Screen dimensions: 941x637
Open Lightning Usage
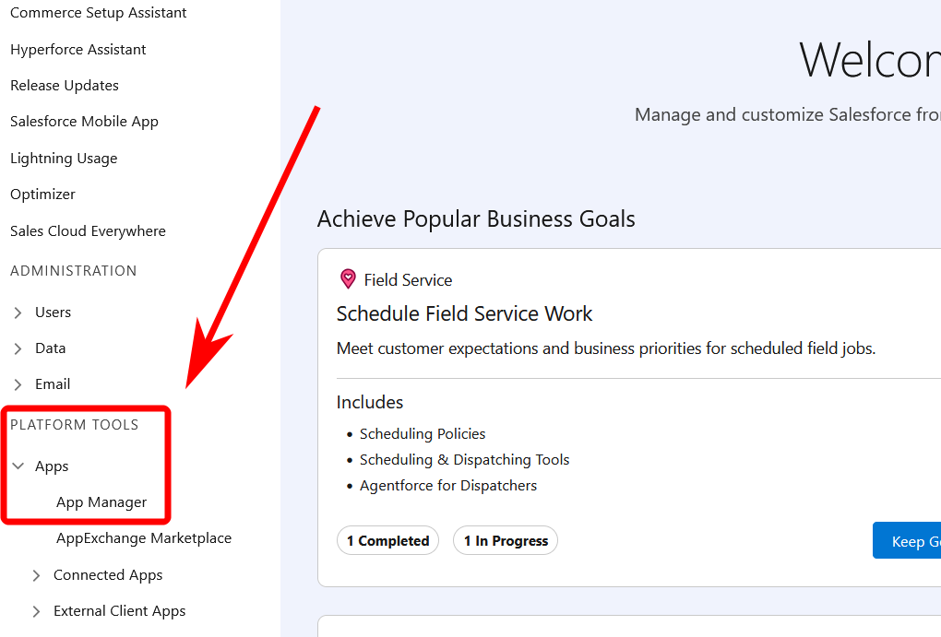tap(64, 159)
